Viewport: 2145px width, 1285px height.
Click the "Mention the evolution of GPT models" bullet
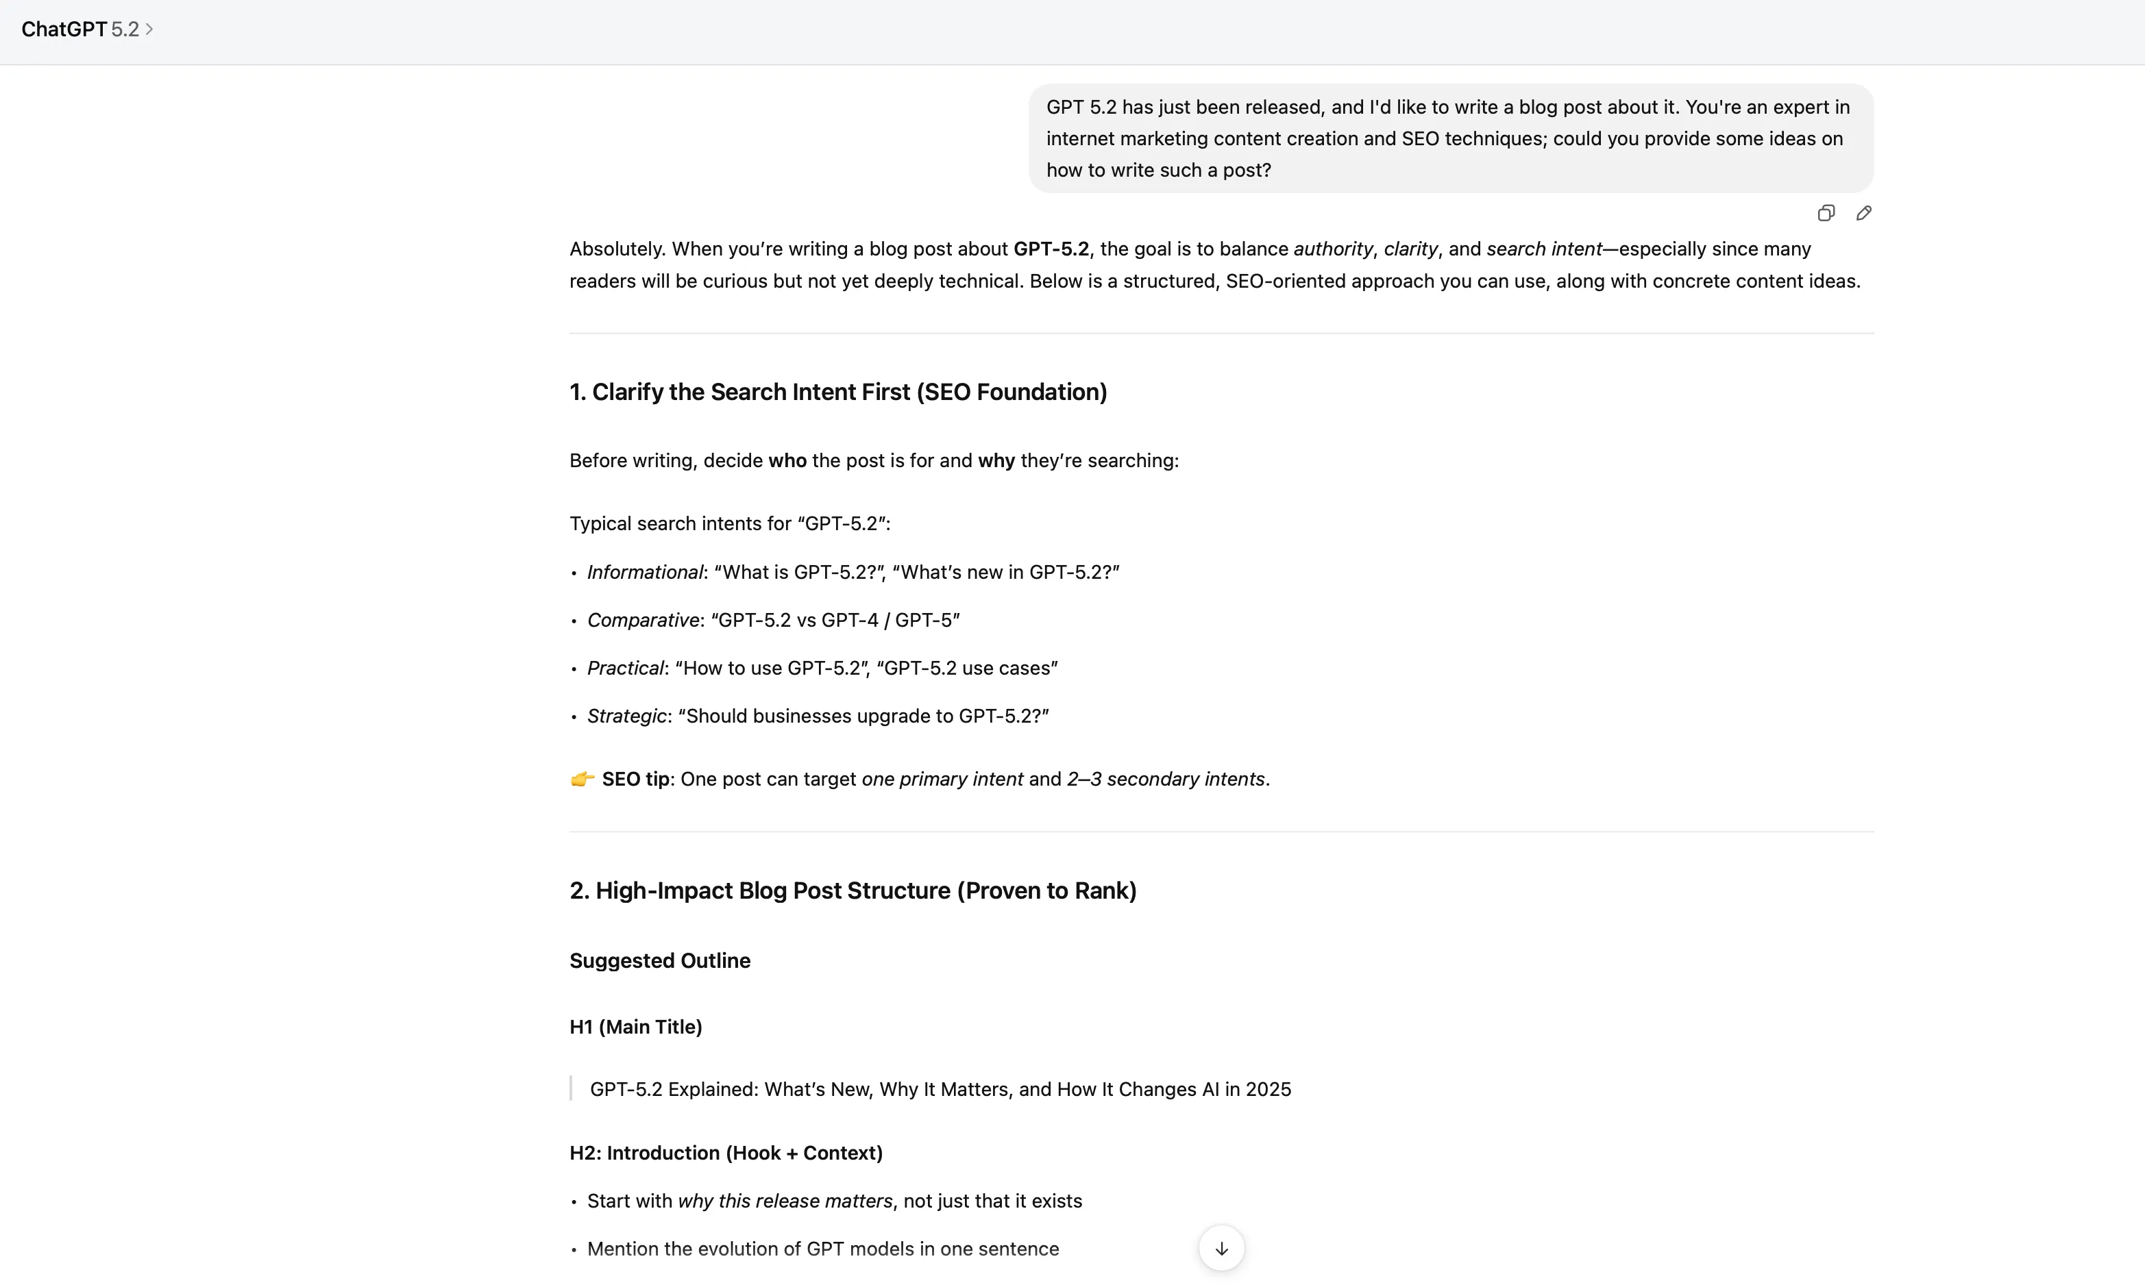point(822,1249)
